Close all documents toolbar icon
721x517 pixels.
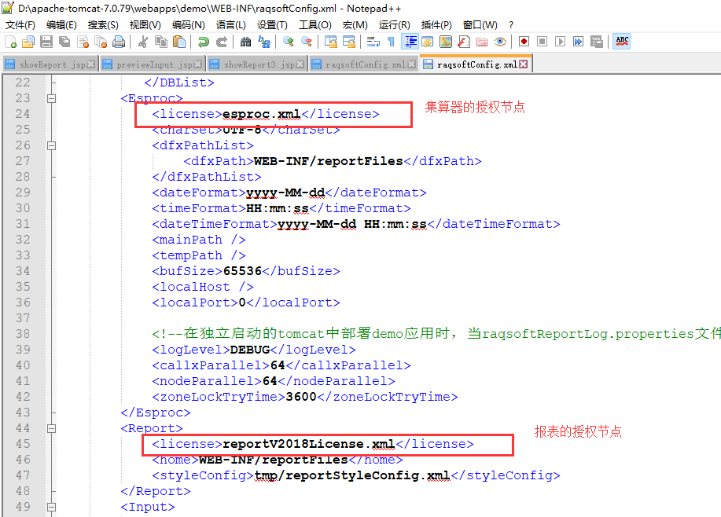click(x=101, y=42)
